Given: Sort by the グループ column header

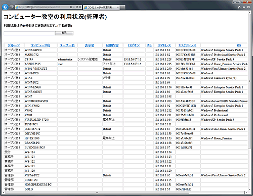Looking at the screenshot, I should pyautogui.click(x=14, y=45).
